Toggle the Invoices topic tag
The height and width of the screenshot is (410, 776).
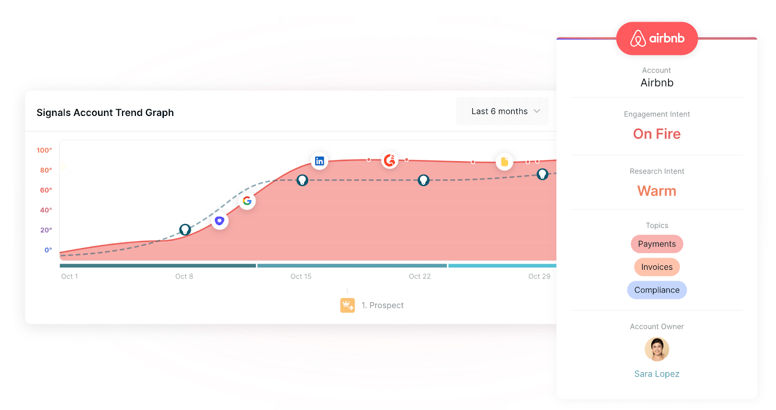(657, 267)
